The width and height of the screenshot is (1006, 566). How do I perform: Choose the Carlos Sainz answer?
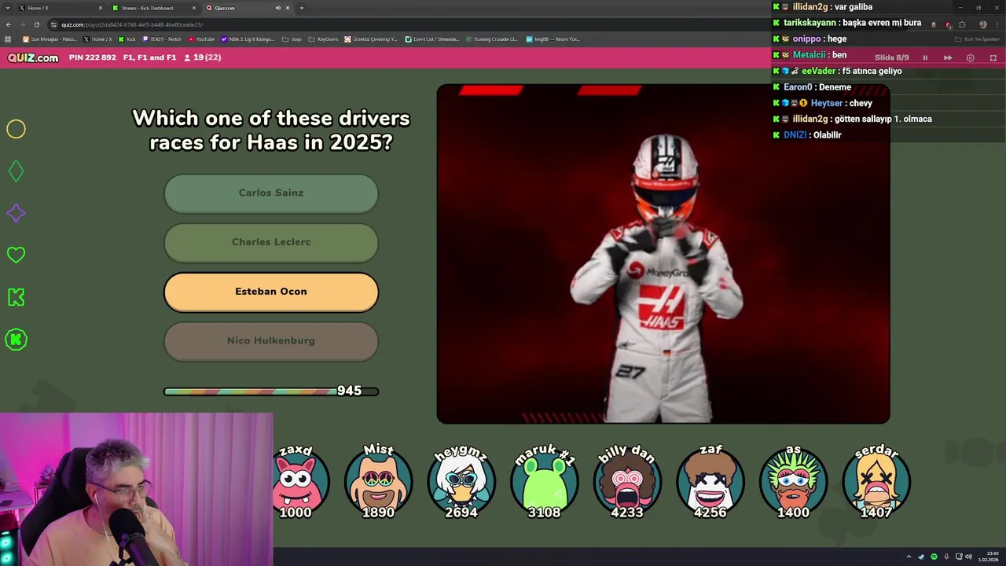tap(271, 193)
